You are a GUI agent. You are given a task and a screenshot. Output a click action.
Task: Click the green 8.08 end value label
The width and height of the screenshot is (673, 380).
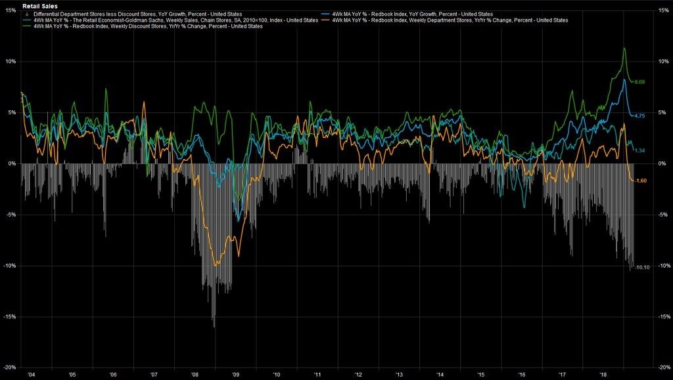pos(639,82)
